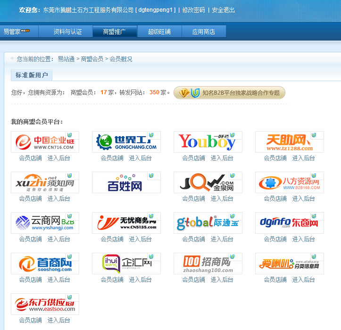Select the 云商网 B2B logo
The width and height of the screenshot is (341, 330).
[45, 223]
